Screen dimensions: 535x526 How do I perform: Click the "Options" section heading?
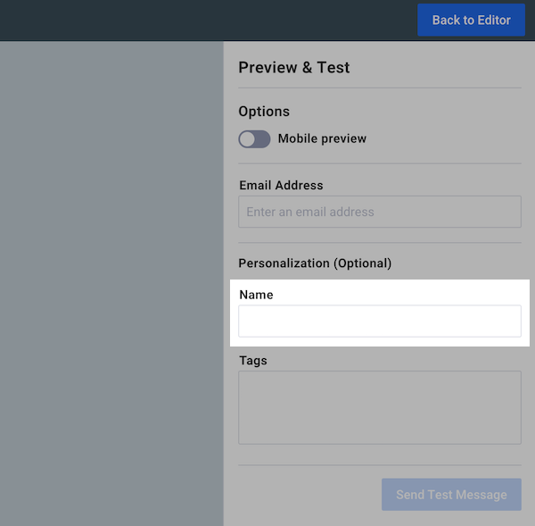(x=264, y=112)
